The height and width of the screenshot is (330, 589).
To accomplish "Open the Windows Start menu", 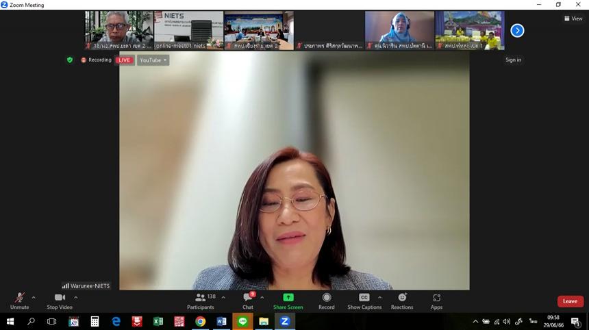I will click(10, 321).
